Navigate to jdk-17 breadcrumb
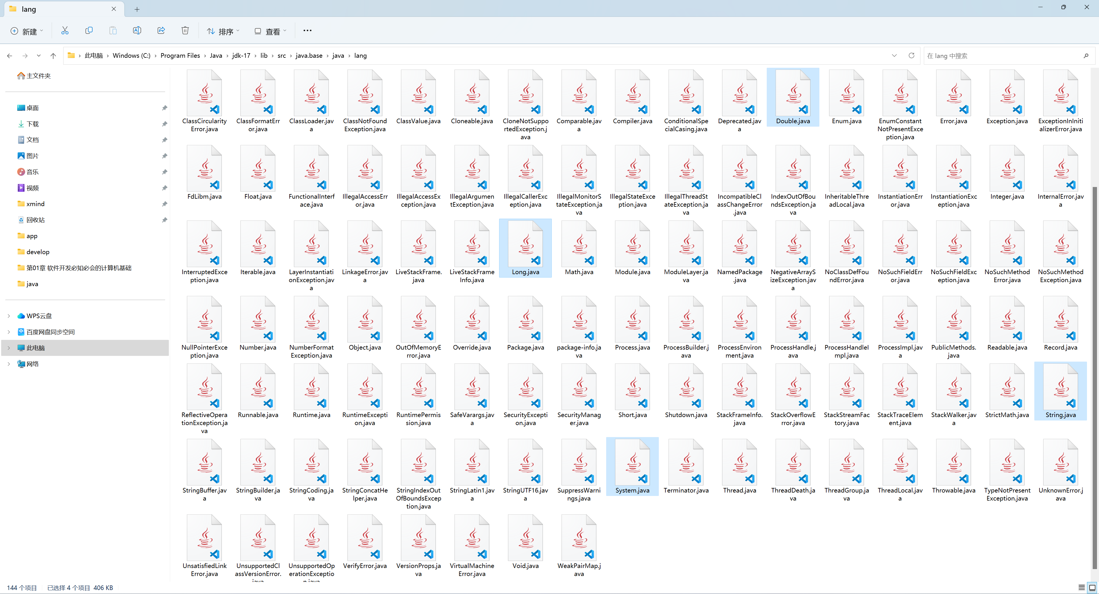Screen dimensions: 1099x594 241,56
